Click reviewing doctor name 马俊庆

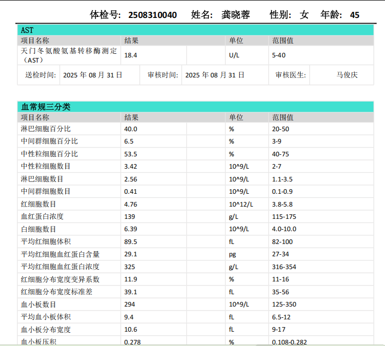click(347, 75)
